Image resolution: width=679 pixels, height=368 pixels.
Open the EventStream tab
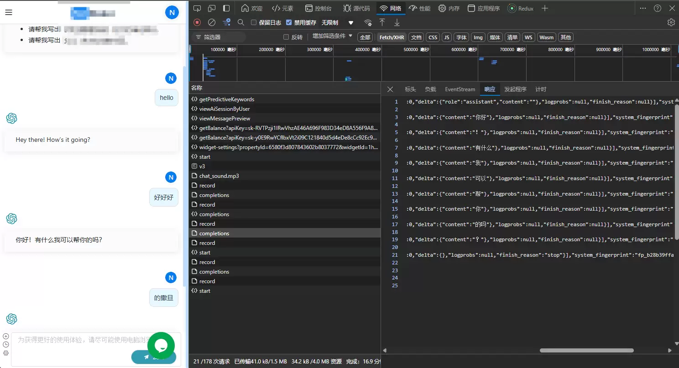(460, 89)
